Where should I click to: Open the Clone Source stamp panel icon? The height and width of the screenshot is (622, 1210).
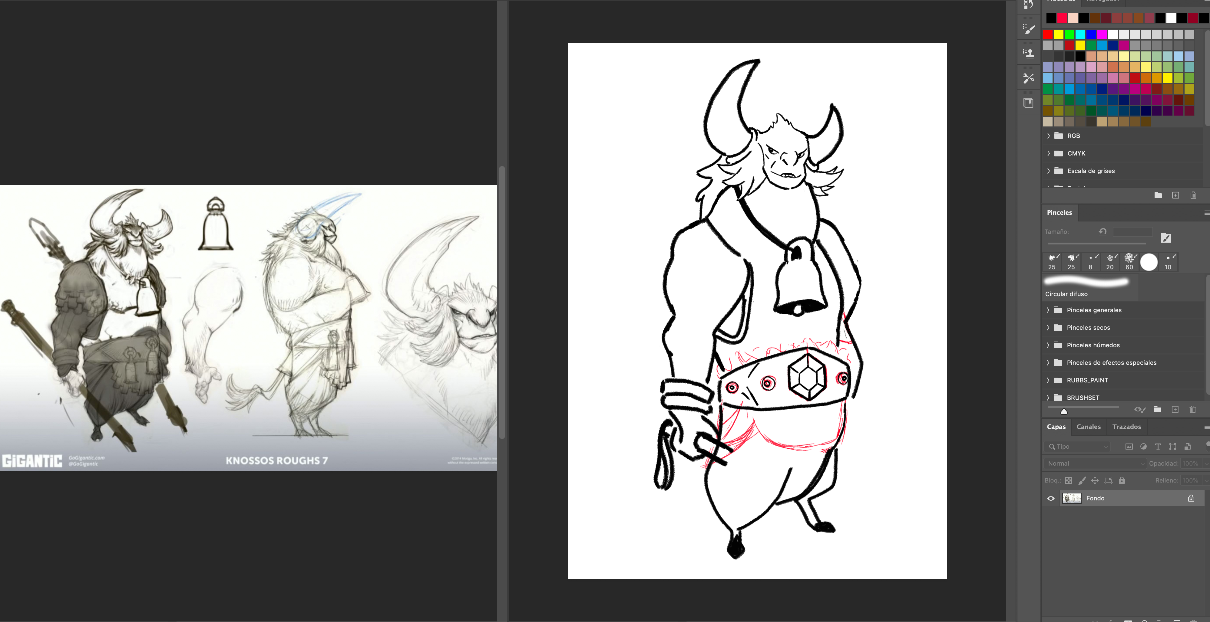[x=1029, y=54]
